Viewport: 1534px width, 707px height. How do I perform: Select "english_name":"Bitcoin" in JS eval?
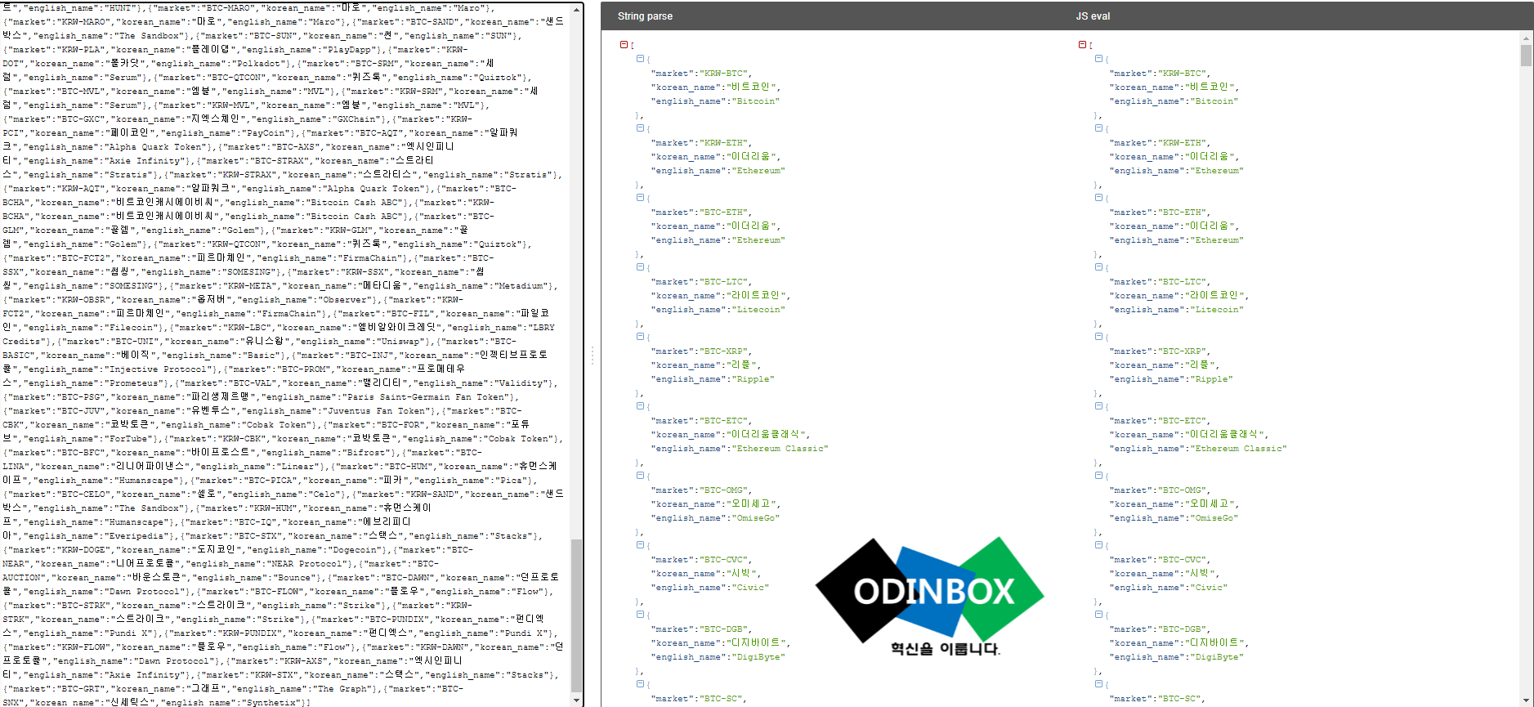(1174, 101)
